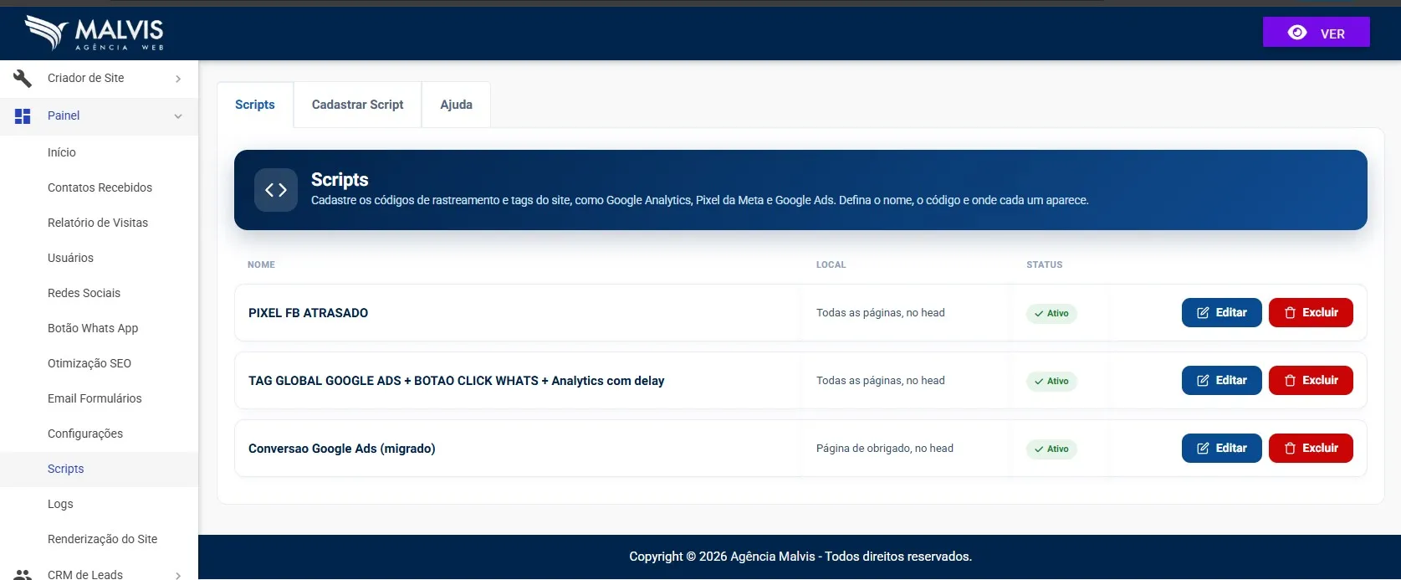Click the eye icon in the VER button
Image resolution: width=1401 pixels, height=580 pixels.
1297,33
